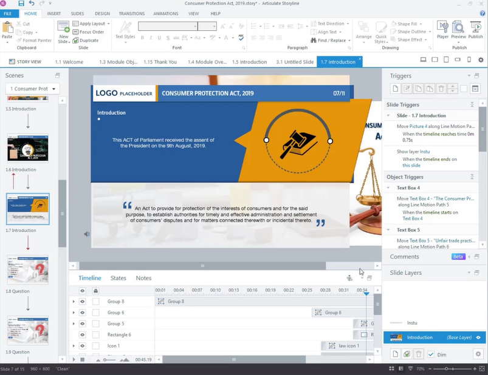
Task: Play the timeline
Action: tap(74, 359)
